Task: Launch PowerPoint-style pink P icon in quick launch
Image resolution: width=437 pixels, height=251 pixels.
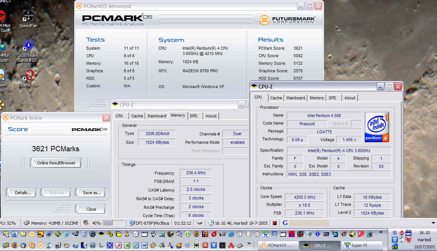Action: pos(119,245)
